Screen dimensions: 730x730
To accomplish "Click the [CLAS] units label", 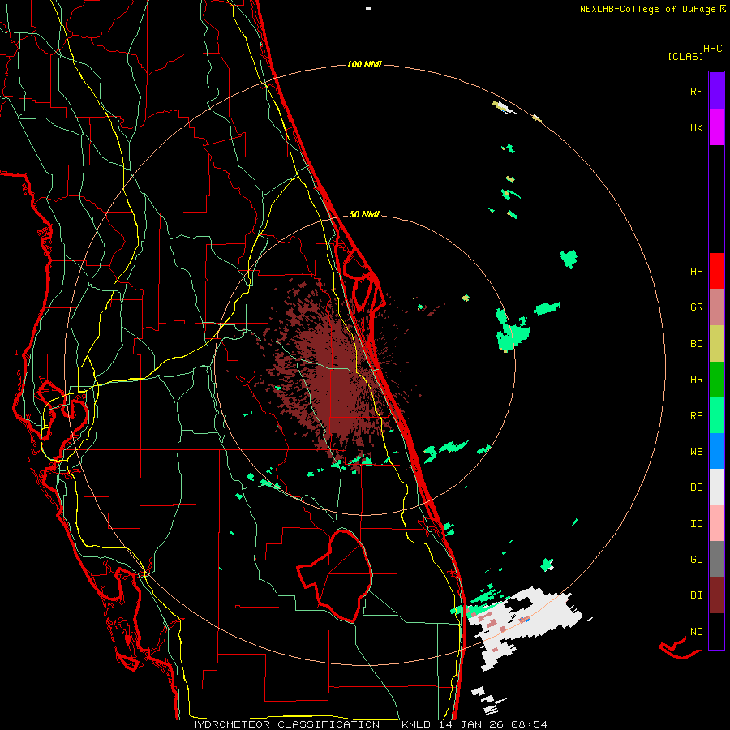I will [x=685, y=56].
